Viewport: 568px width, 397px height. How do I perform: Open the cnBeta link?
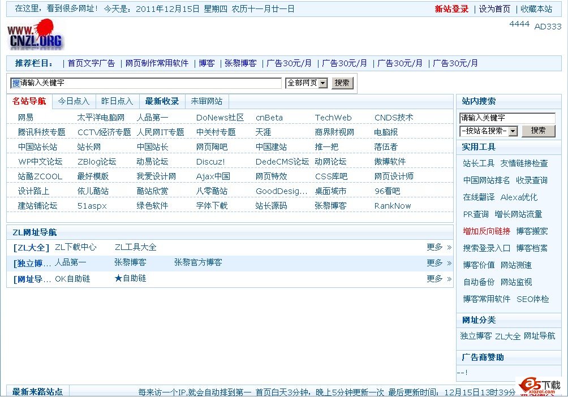pos(269,118)
